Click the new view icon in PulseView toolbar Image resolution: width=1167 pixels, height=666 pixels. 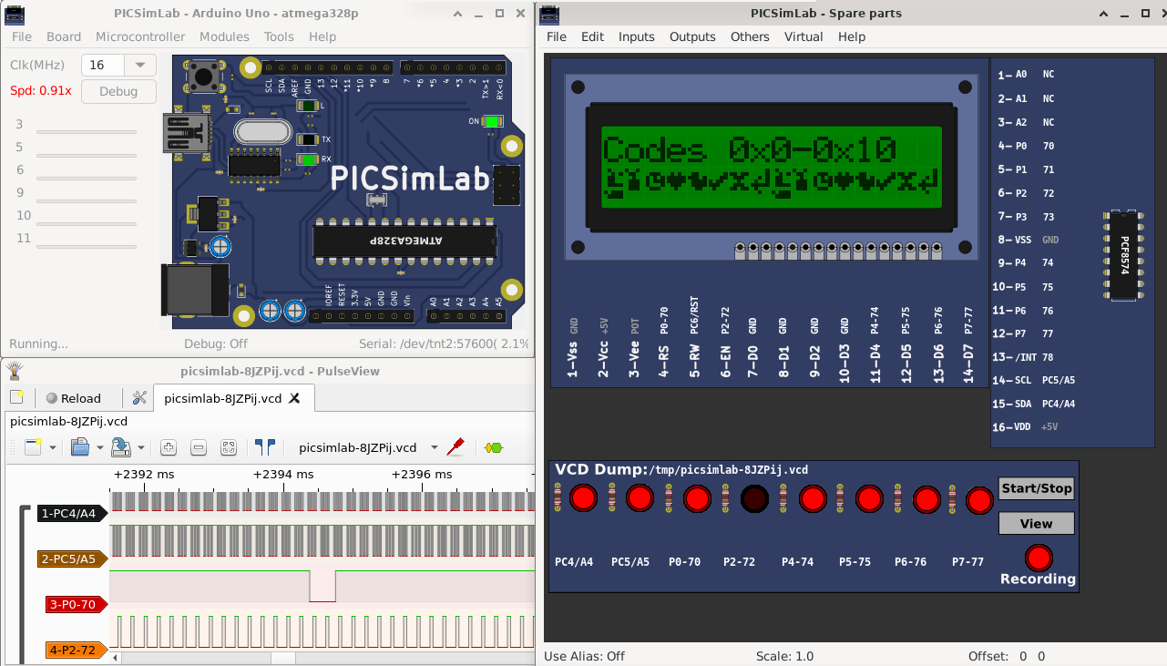point(34,447)
